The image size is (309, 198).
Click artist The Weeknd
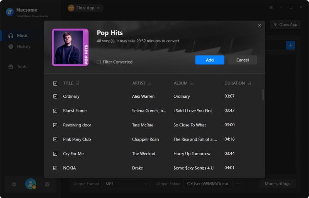[x=144, y=154]
